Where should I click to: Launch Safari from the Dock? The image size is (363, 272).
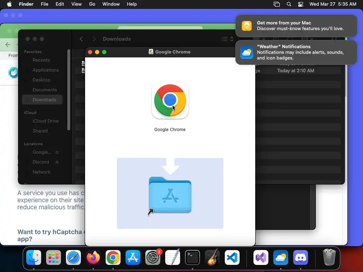(73, 257)
